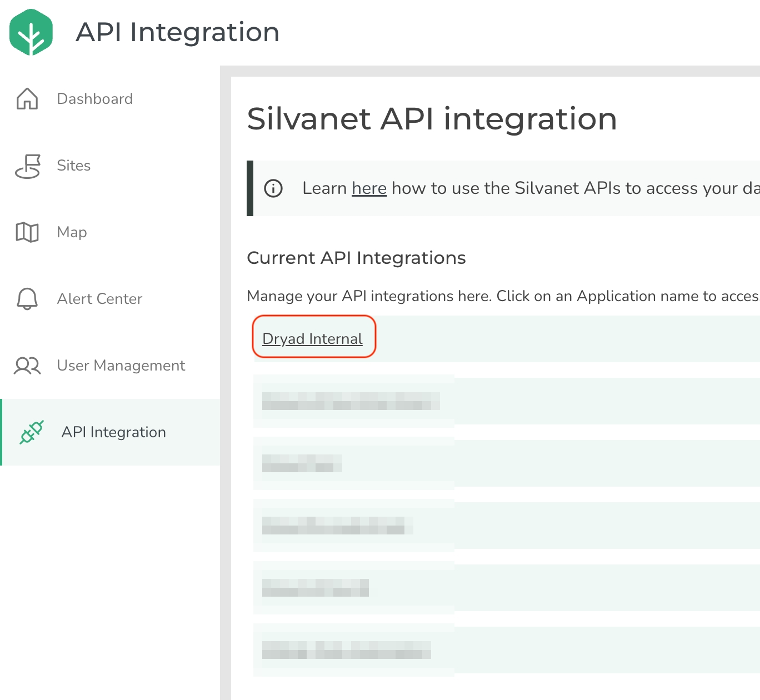Open the Dashboard menu item

click(95, 99)
